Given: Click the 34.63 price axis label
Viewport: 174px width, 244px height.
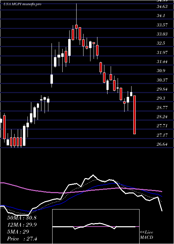Looking at the screenshot, I should pos(162,7).
